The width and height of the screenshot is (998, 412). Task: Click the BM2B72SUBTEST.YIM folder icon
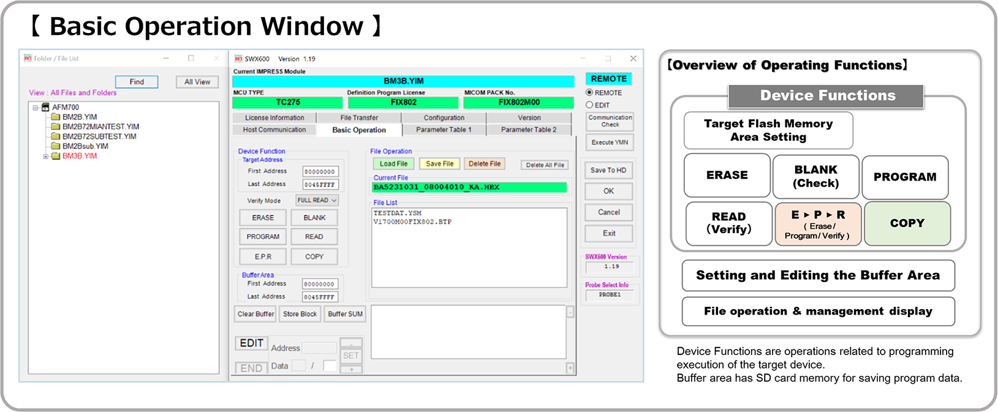click(56, 137)
